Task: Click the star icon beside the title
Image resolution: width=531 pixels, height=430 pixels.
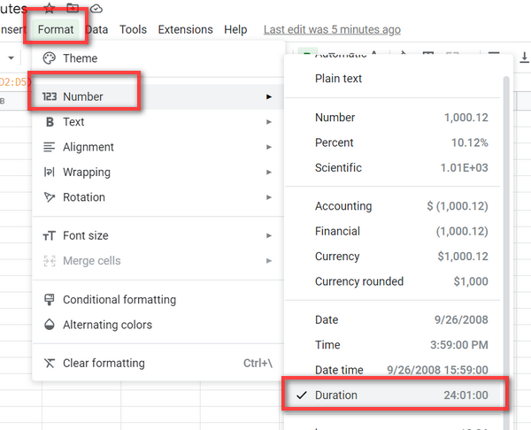Action: pyautogui.click(x=49, y=8)
